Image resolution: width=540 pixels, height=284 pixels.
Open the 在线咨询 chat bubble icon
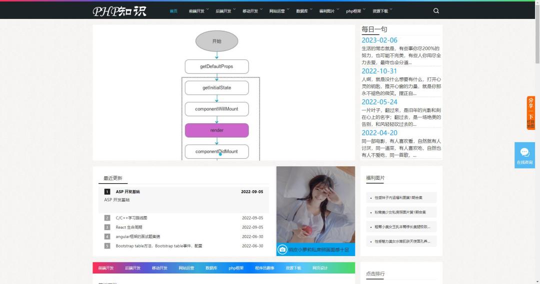pyautogui.click(x=524, y=152)
